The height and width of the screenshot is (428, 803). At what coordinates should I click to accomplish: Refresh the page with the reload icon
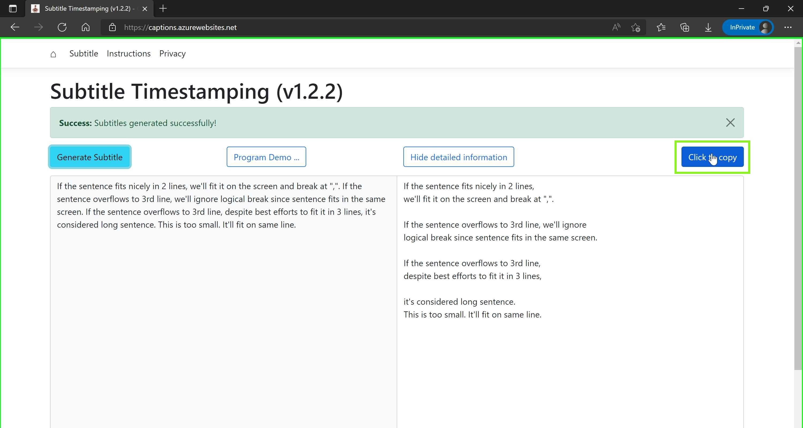point(62,27)
